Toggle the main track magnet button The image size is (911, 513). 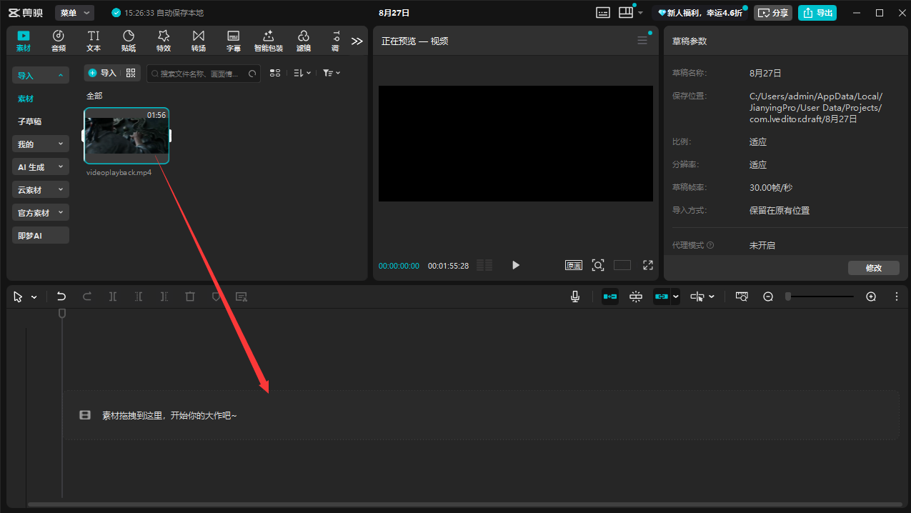610,297
